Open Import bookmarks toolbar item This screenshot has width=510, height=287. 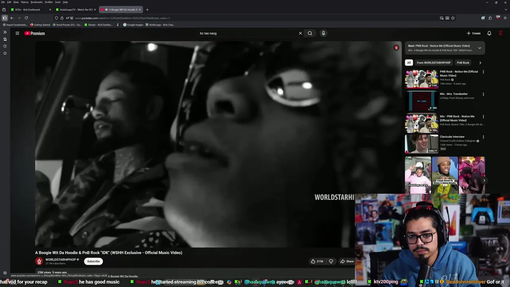(x=15, y=25)
